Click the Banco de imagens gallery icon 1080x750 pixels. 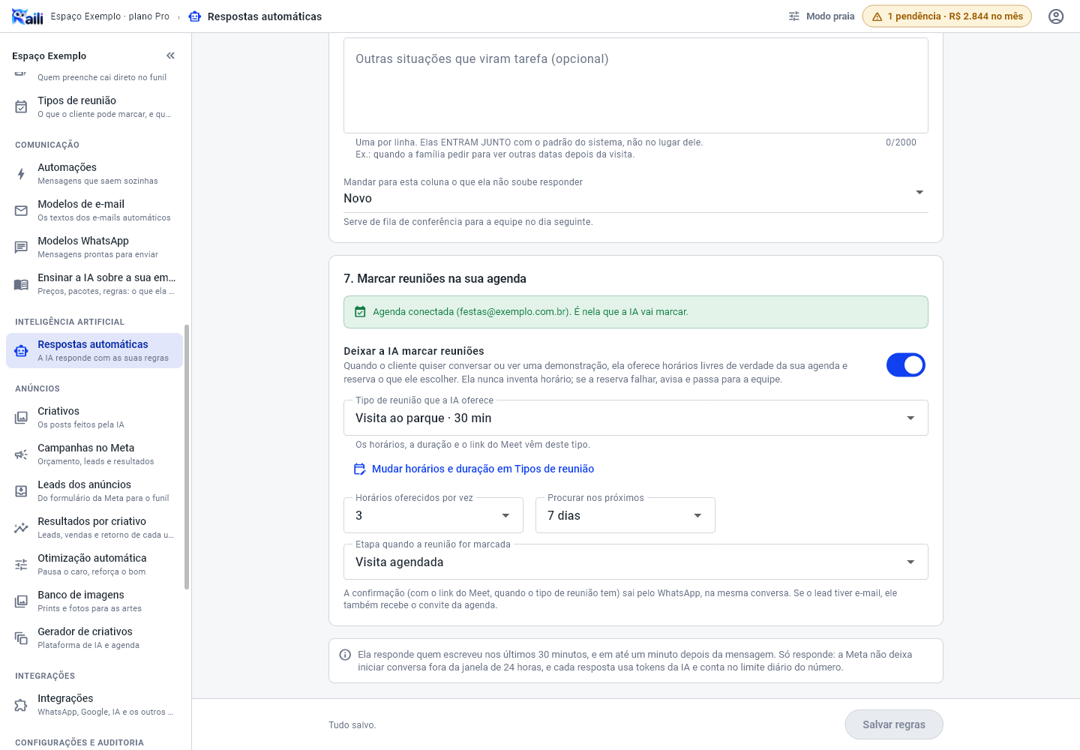[21, 601]
